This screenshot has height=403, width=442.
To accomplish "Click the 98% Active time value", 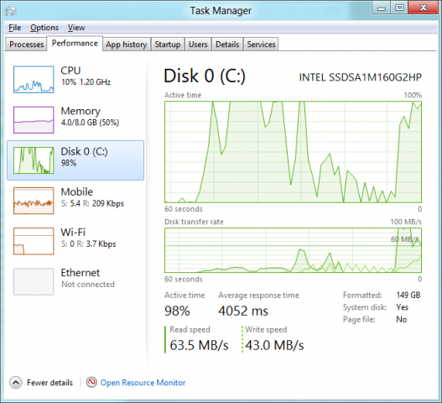I will [177, 311].
